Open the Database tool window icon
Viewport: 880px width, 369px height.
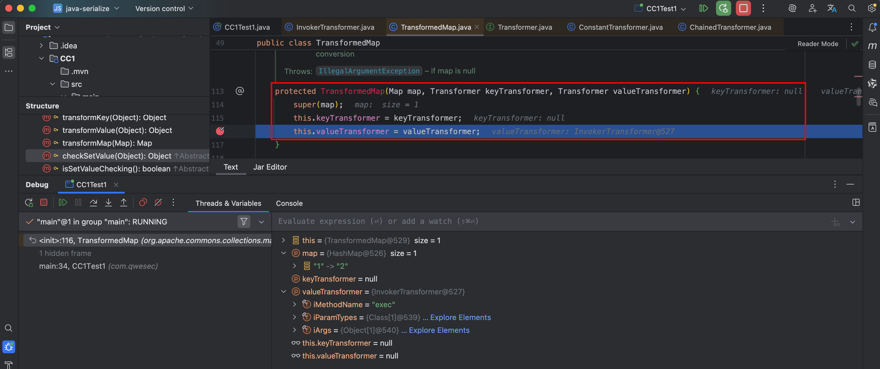[x=872, y=64]
